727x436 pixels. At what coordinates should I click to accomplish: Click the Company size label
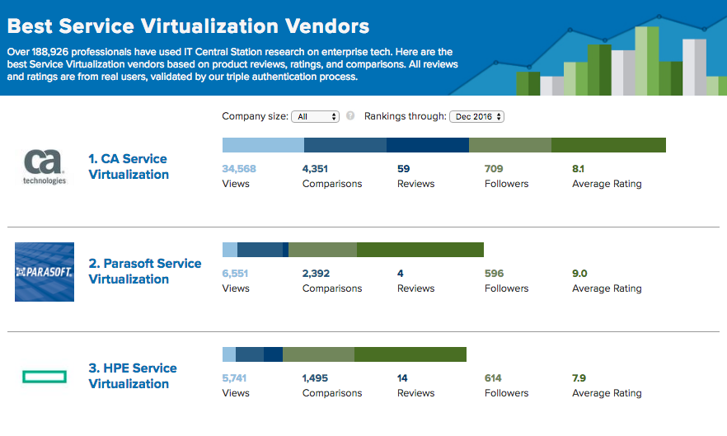point(255,116)
